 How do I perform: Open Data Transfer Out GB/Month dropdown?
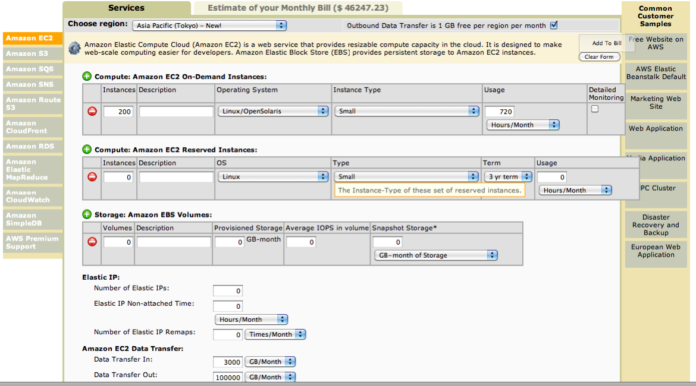(x=270, y=377)
